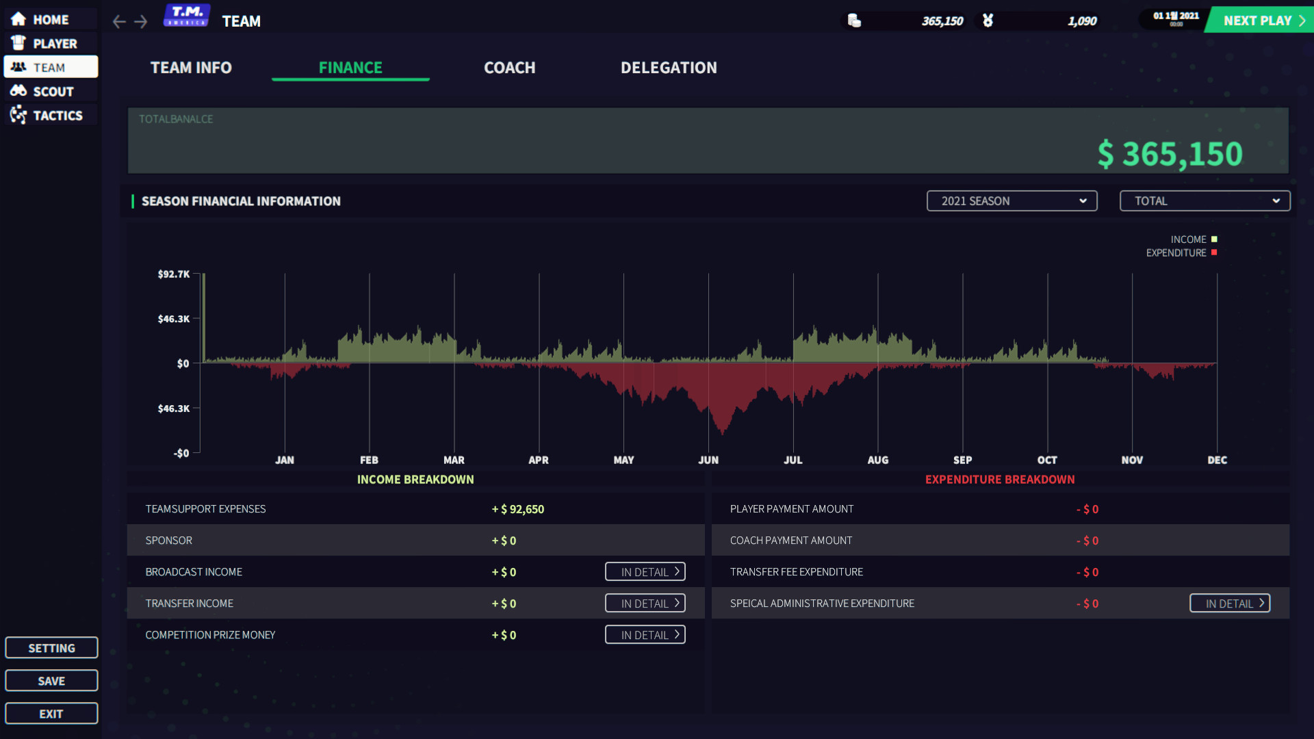This screenshot has width=1314, height=739.
Task: Open the Team Info tab
Action: tap(191, 68)
